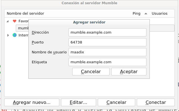
Task: Click the Agregar servidor dialog title
Action: click(x=89, y=22)
